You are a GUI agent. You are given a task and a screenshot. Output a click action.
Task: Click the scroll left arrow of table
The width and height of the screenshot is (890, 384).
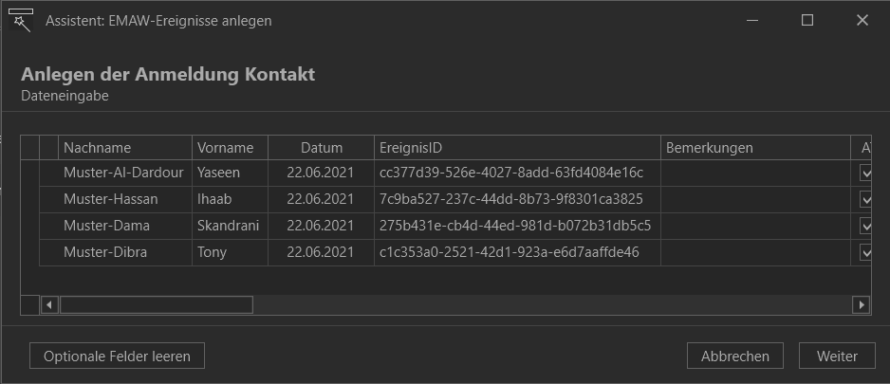point(49,305)
